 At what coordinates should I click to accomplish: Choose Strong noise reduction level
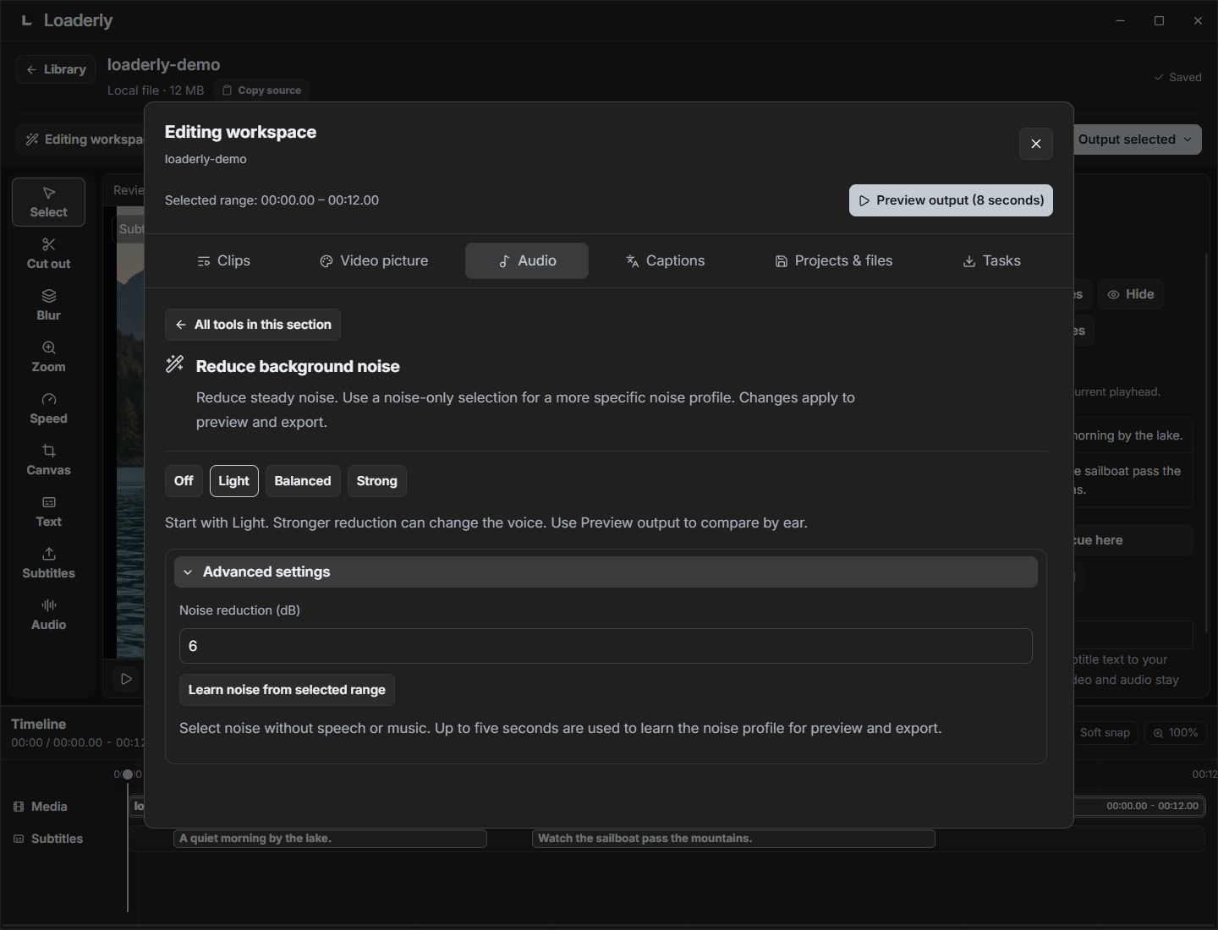[376, 481]
